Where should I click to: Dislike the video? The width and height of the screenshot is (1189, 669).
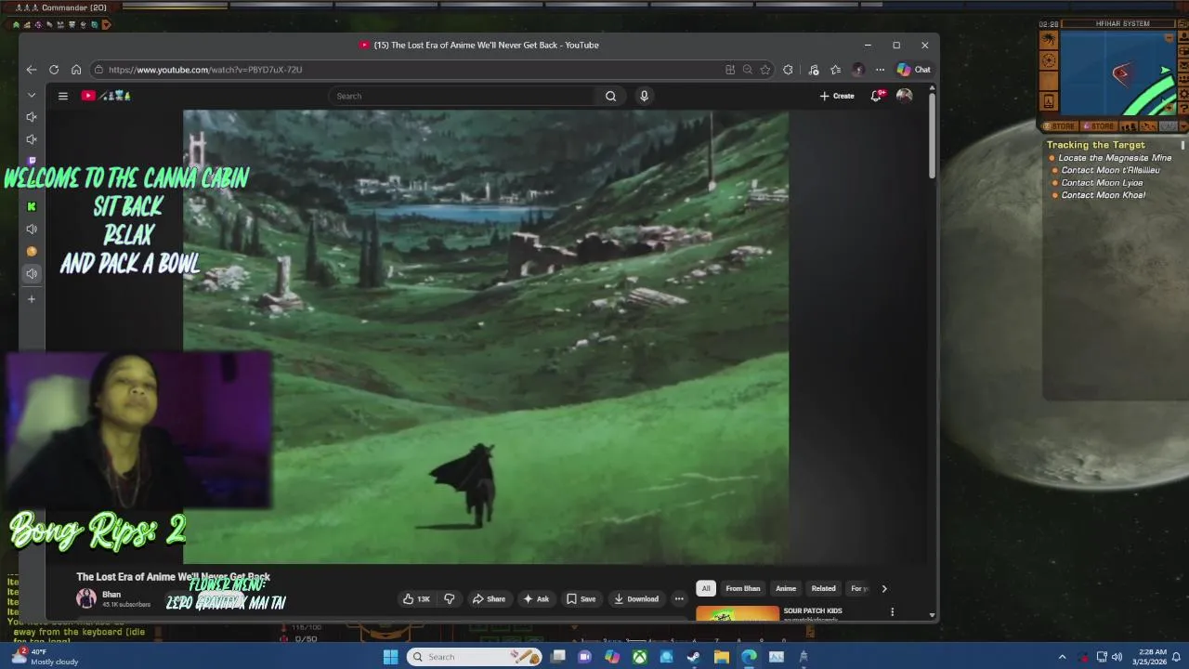tap(450, 599)
